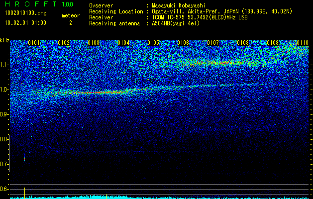Click the 0108 time marker
Screen dimensions: 313x199
coord(243,43)
